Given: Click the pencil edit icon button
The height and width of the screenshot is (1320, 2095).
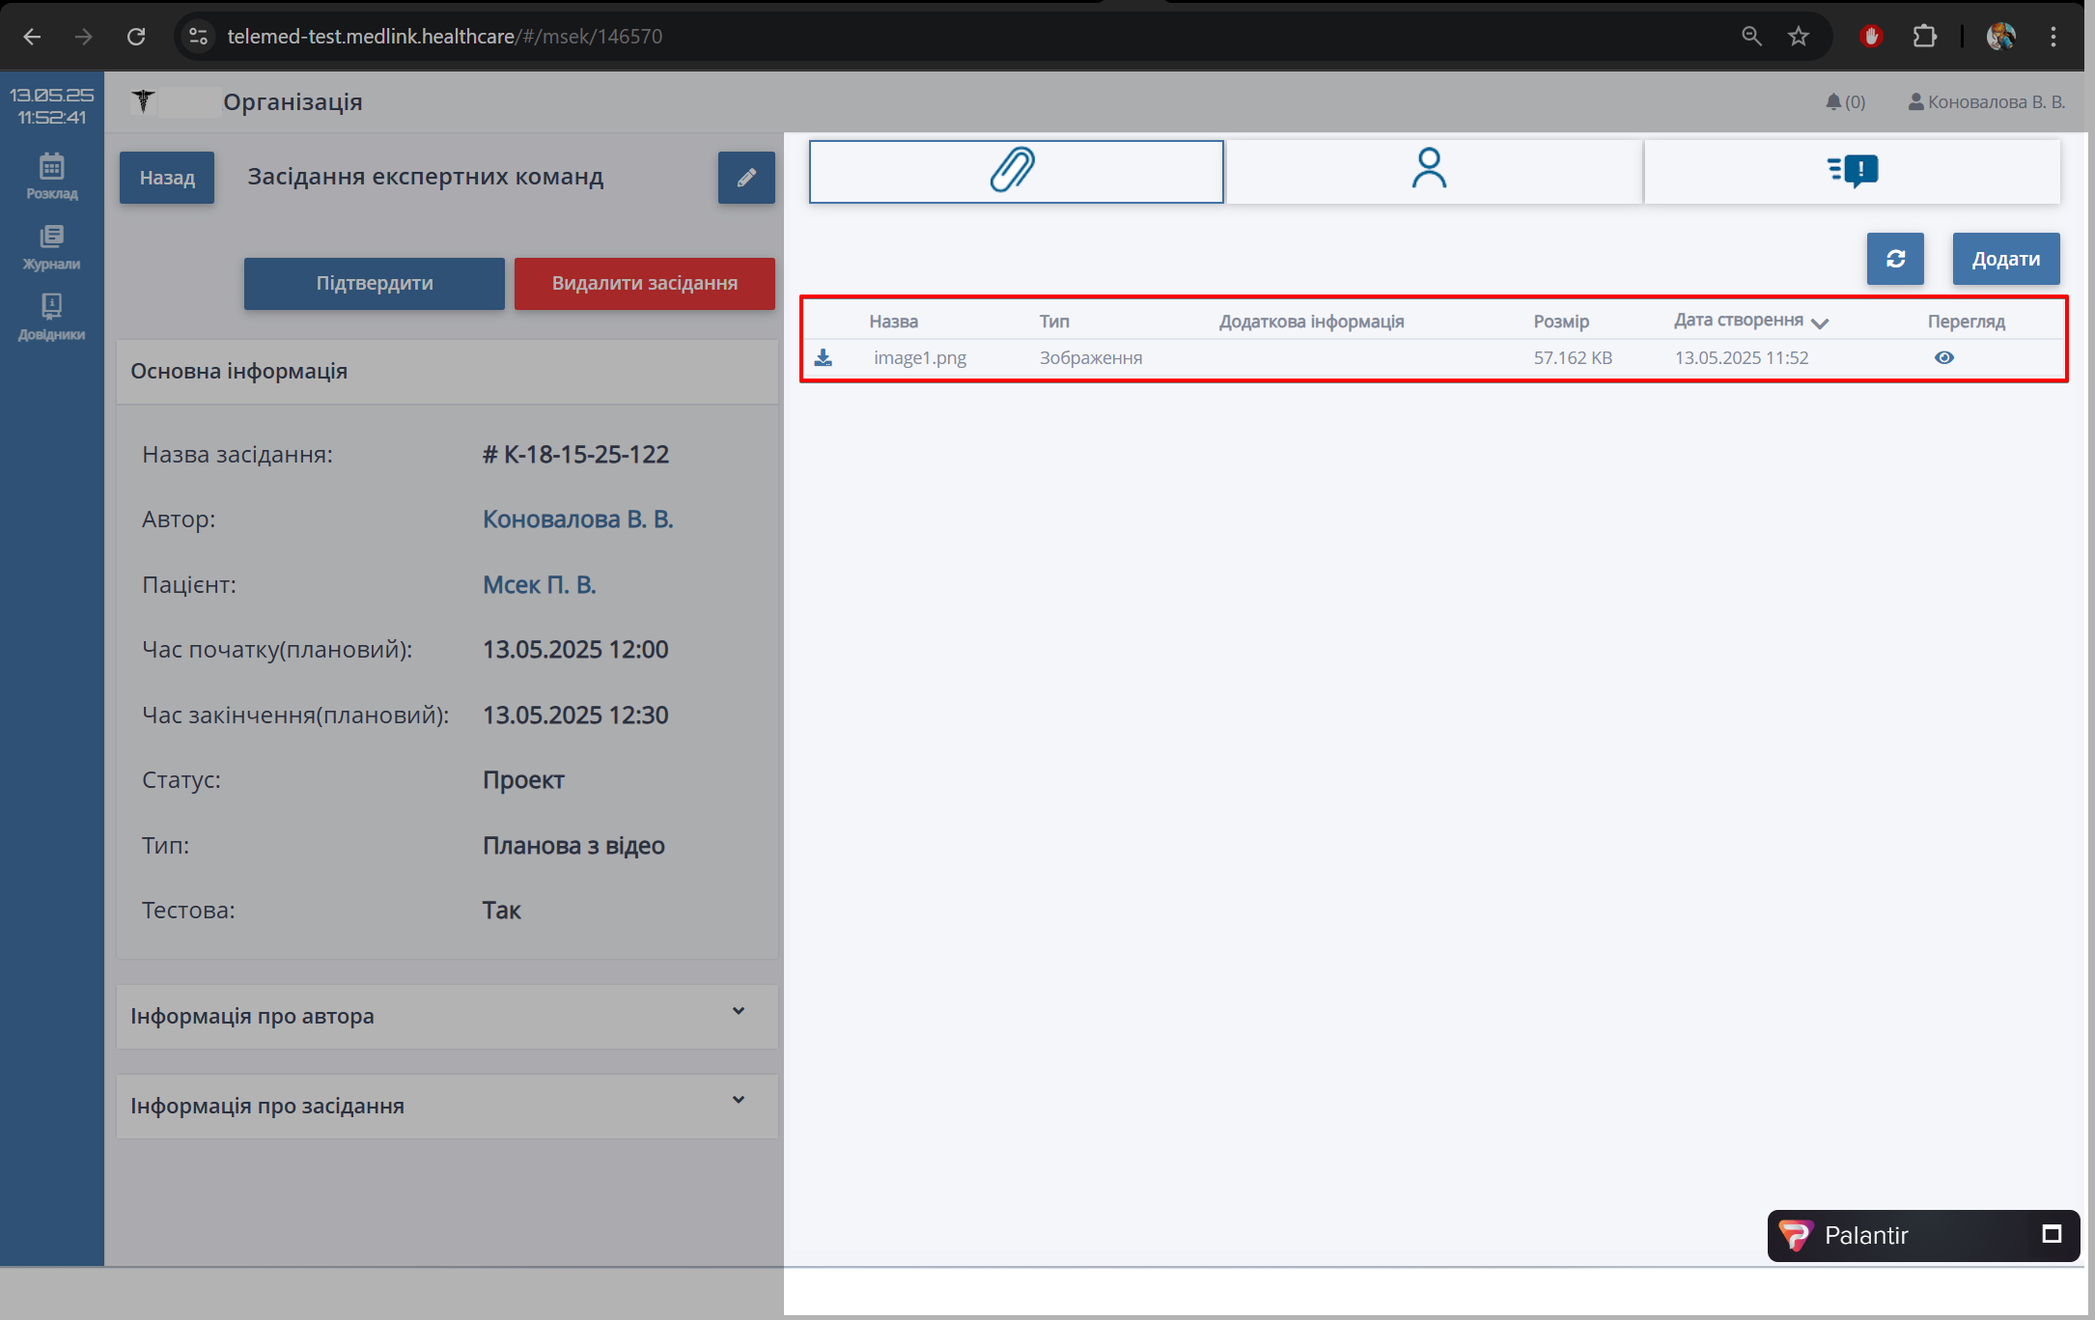Looking at the screenshot, I should click(x=745, y=178).
